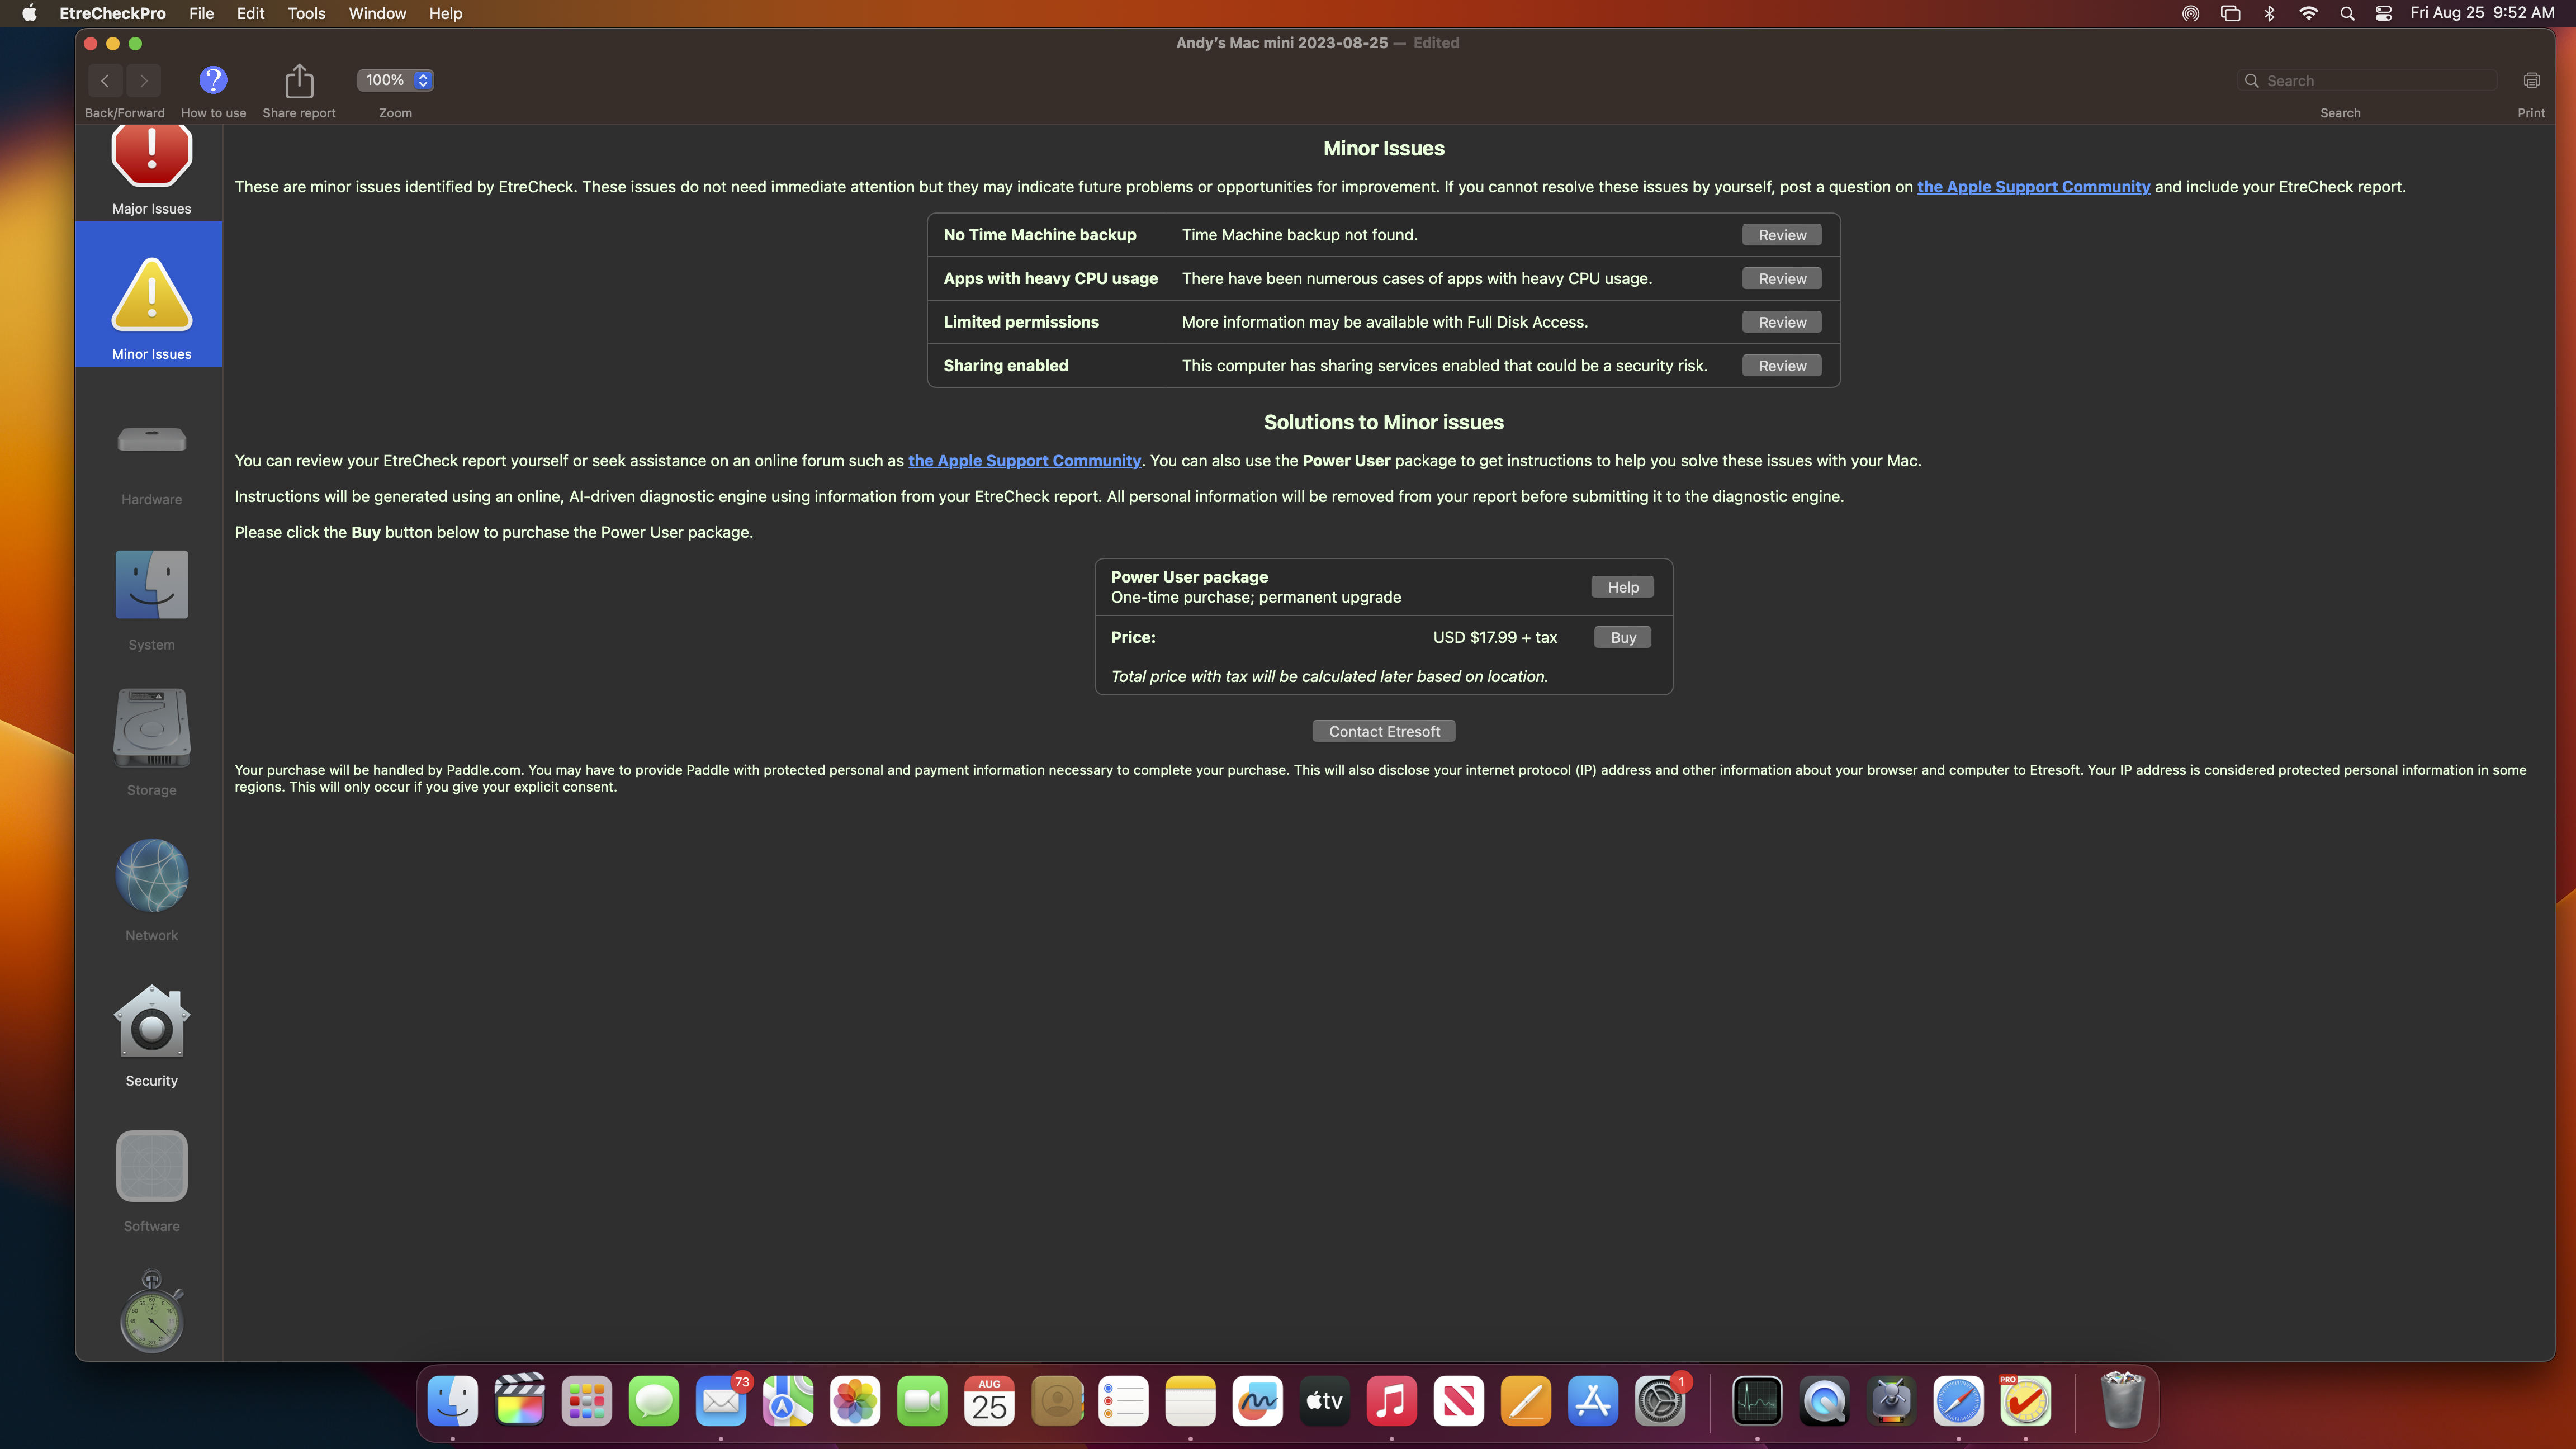Open Control Center in the menu bar
This screenshot has width=2576, height=1449.
tap(2383, 13)
